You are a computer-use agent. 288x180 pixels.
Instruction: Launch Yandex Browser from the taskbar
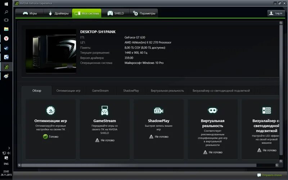click(x=6, y=39)
